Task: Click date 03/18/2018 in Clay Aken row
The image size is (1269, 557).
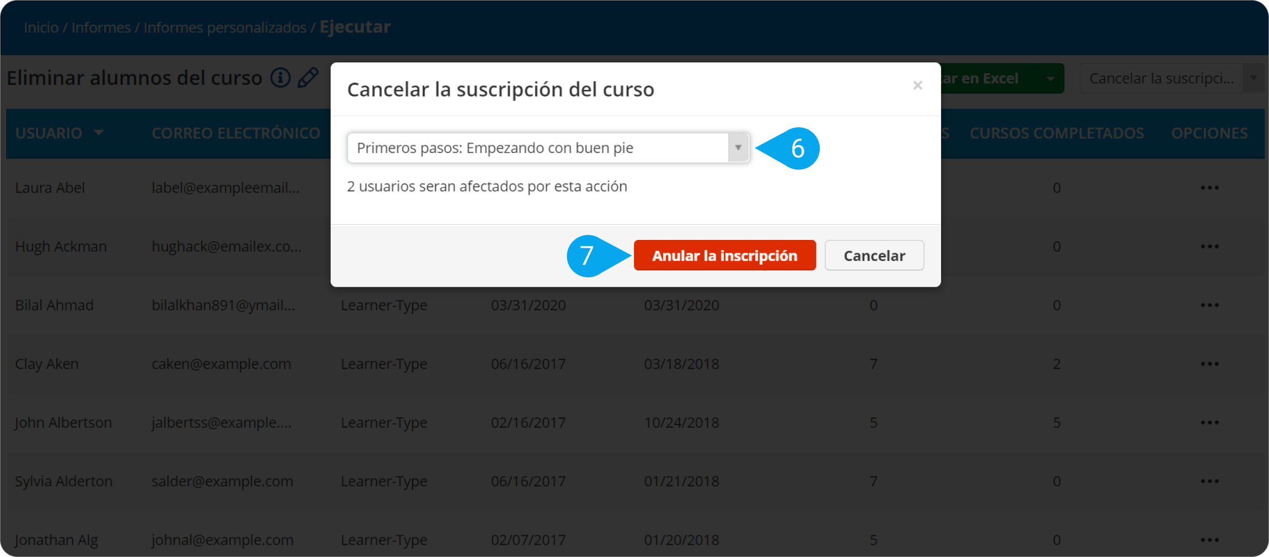Action: (x=681, y=364)
